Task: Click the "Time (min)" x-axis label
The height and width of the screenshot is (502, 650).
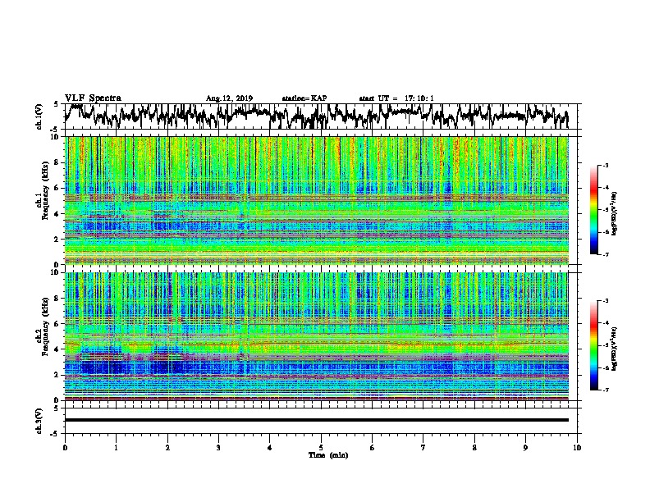Action: [x=328, y=455]
